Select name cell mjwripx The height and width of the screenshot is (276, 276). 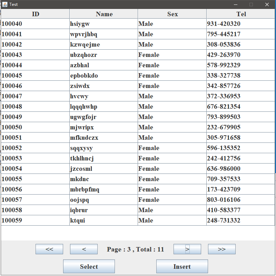coord(104,127)
